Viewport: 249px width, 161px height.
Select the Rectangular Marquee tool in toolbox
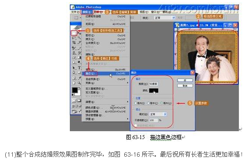(x=74, y=33)
